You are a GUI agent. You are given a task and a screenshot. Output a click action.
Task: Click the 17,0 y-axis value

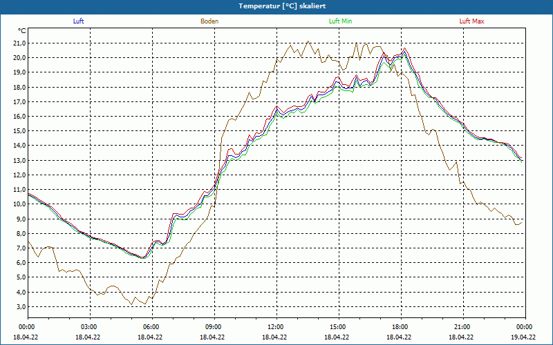19,101
